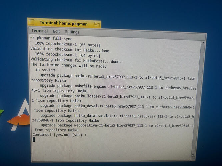This screenshot has width=222, height=166.
Task: Click the scrollbar down arrow
Action: [x=193, y=155]
